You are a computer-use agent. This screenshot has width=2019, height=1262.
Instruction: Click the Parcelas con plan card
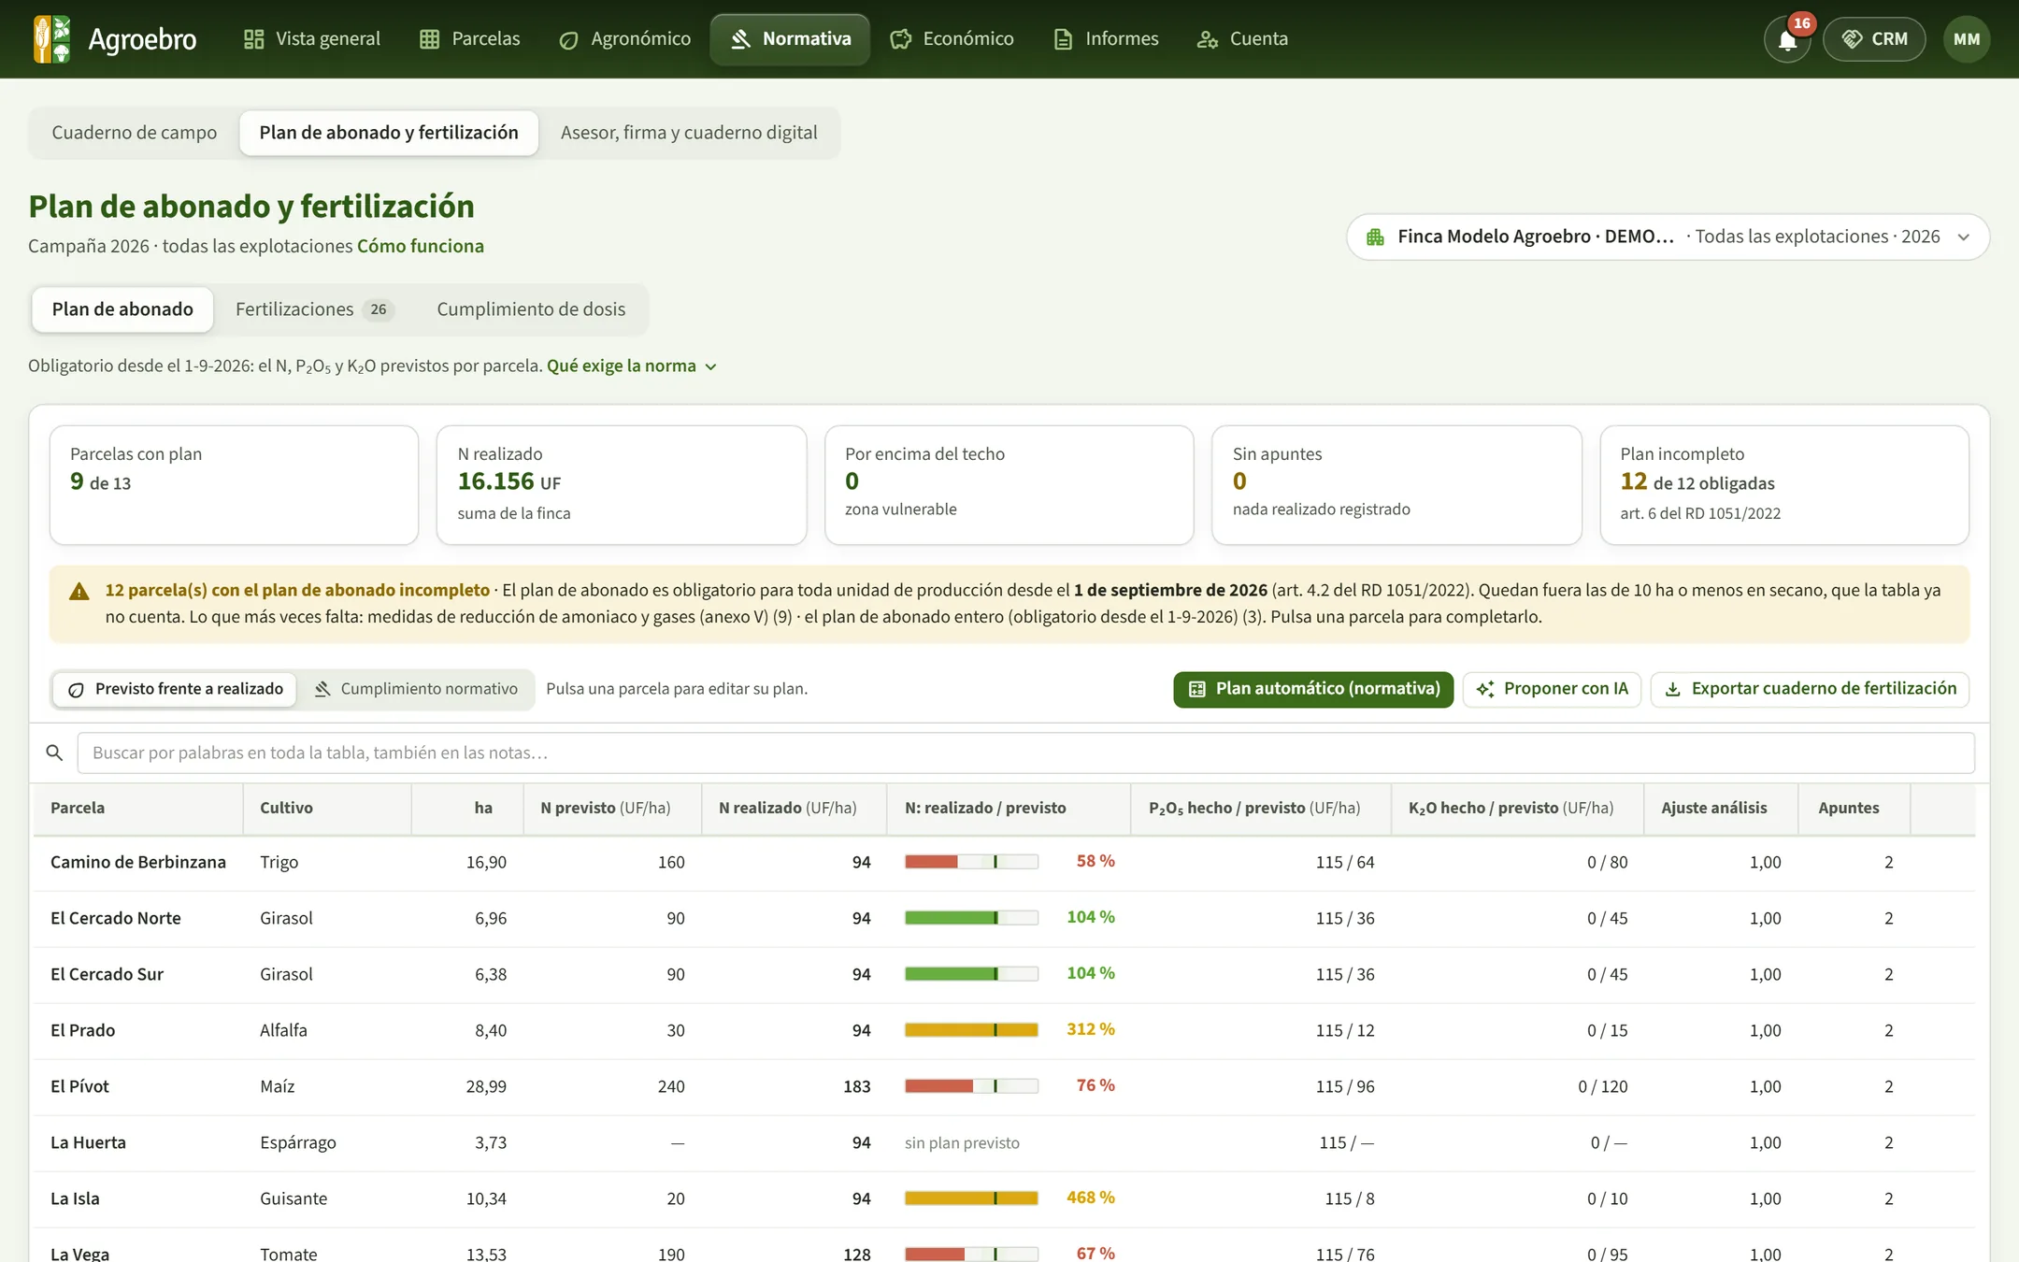(x=234, y=485)
